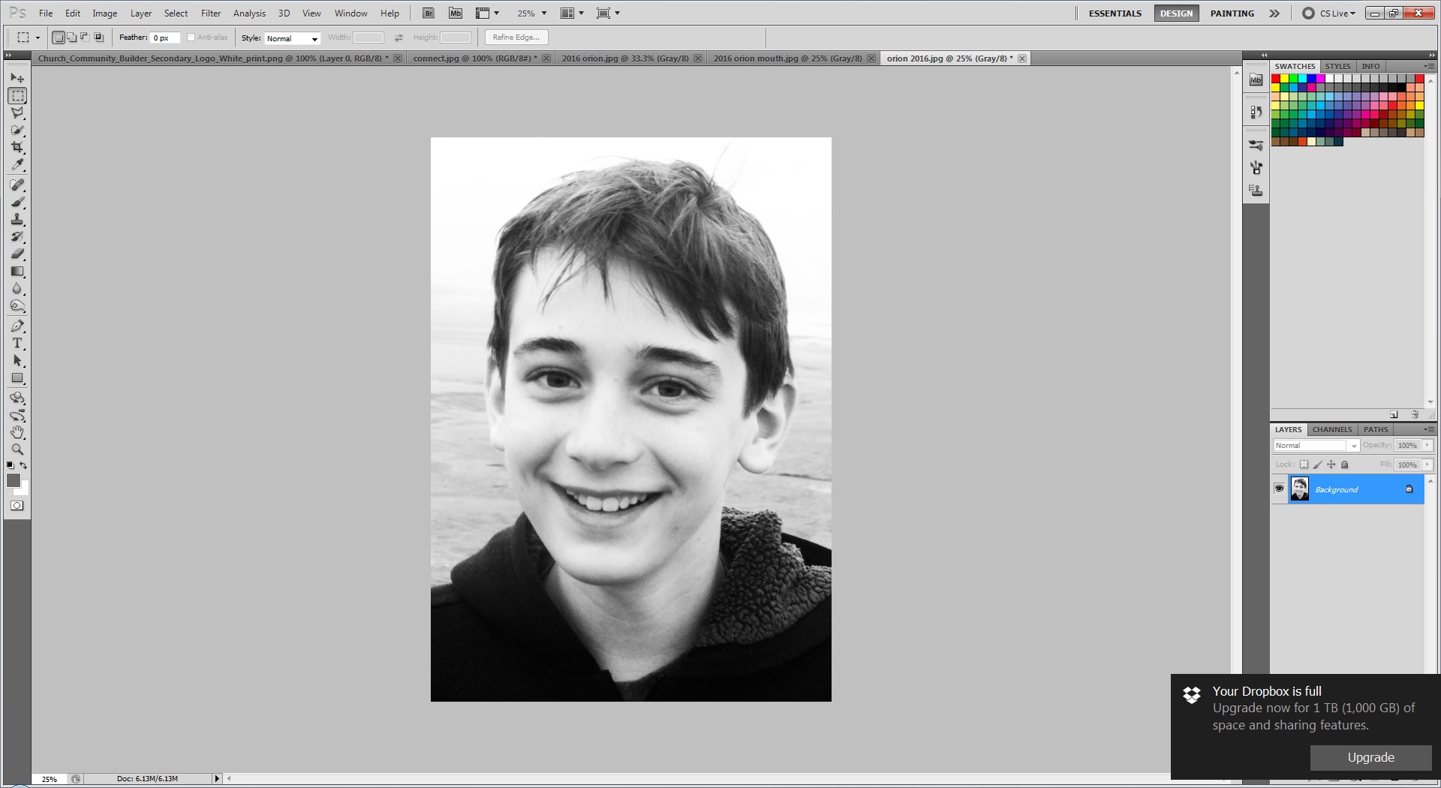Switch to the Paths tab
This screenshot has width=1441, height=788.
[1376, 429]
